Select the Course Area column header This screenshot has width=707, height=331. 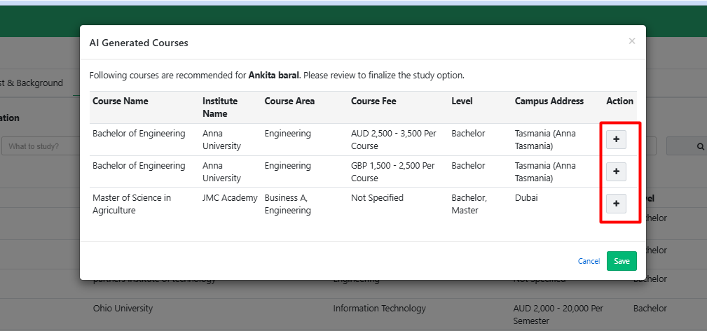[289, 101]
